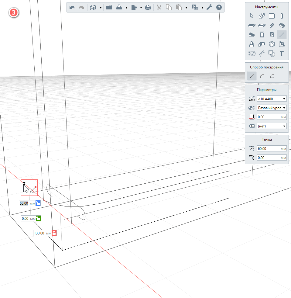Image resolution: width=291 pixels, height=298 pixels.
Task: Choose three-point arc construction method
Action: point(262,76)
